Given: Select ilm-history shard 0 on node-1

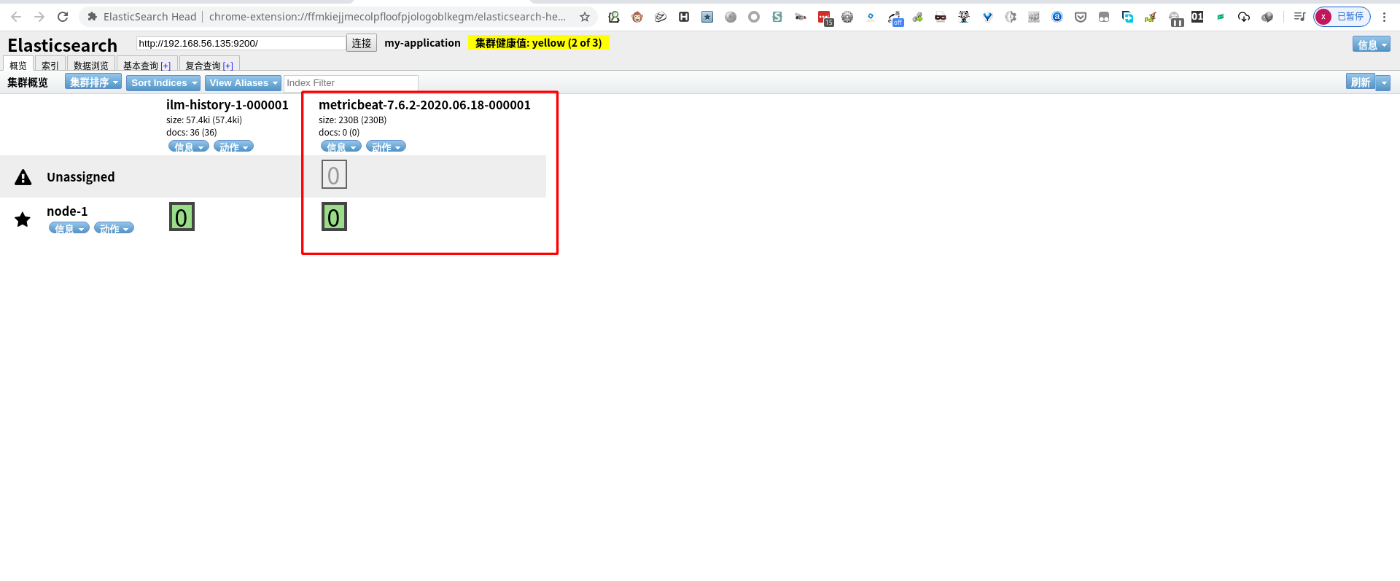Looking at the screenshot, I should 182,217.
